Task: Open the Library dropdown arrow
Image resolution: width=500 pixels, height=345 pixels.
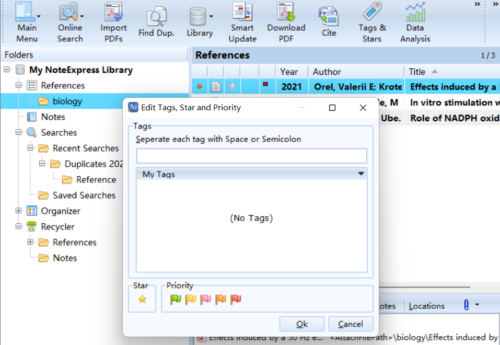Action: tap(211, 16)
